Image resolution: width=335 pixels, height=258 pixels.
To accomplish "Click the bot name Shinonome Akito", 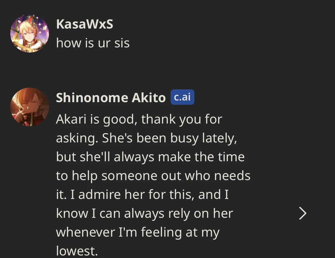I will coord(111,97).
